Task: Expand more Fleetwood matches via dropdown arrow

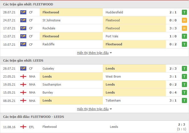Action: click(111, 53)
